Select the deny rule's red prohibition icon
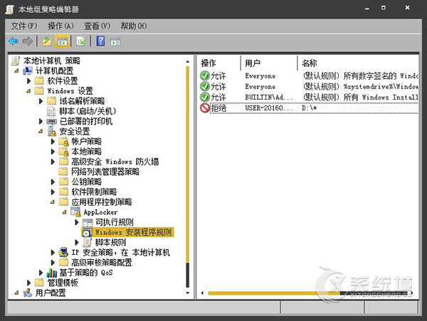The height and width of the screenshot is (321, 427). point(205,107)
